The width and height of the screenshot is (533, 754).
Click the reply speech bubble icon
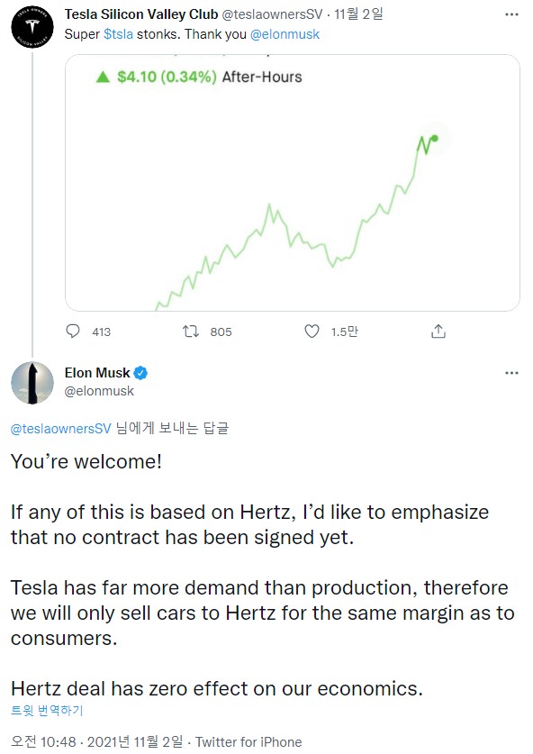click(x=73, y=332)
